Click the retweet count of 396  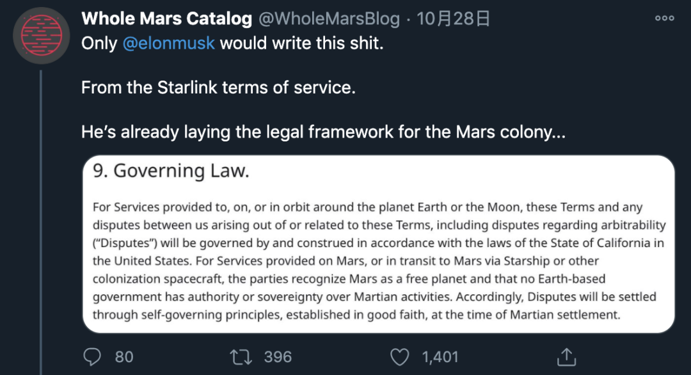pos(278,356)
